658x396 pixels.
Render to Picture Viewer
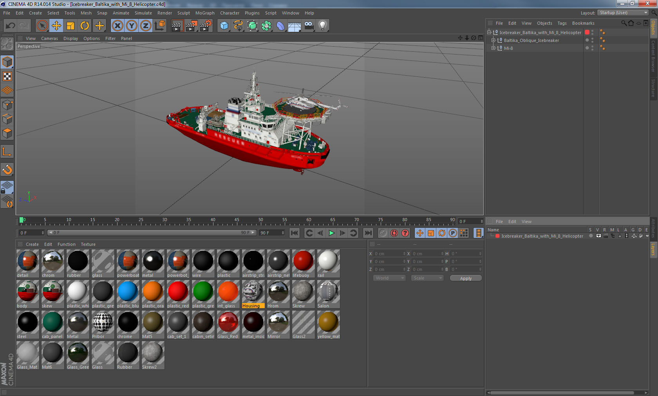click(x=192, y=26)
